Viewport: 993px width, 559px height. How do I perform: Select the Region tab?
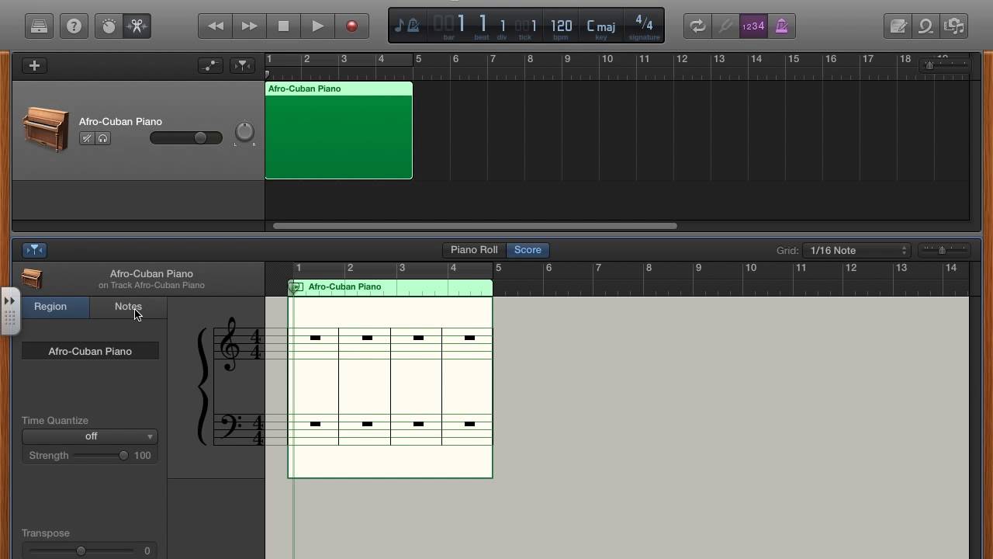[x=50, y=307]
